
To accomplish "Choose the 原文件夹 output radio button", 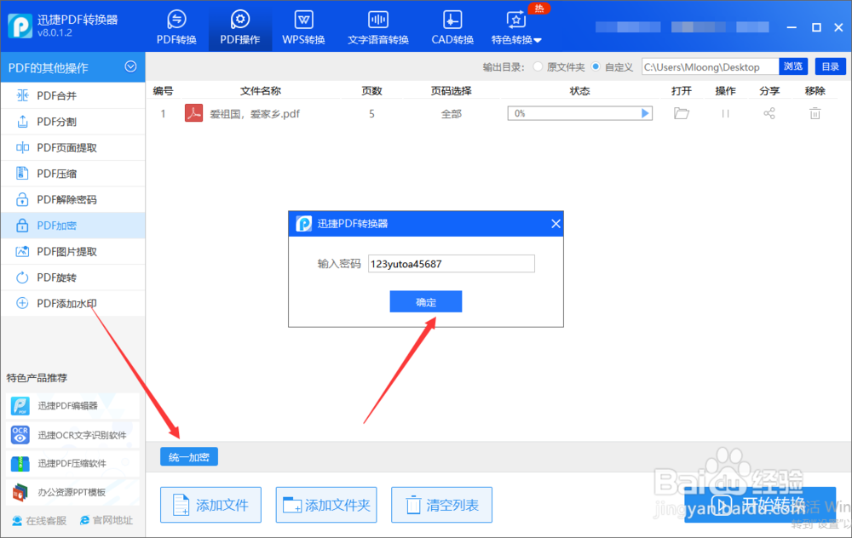I will coord(538,66).
